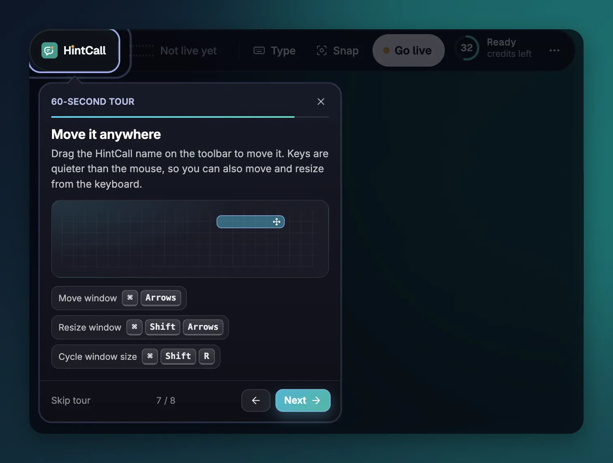Click the R key in Cycle window size row

[207, 356]
